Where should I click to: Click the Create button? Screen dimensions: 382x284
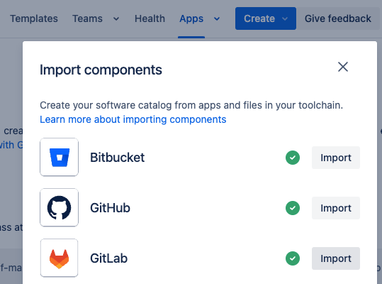click(x=266, y=18)
